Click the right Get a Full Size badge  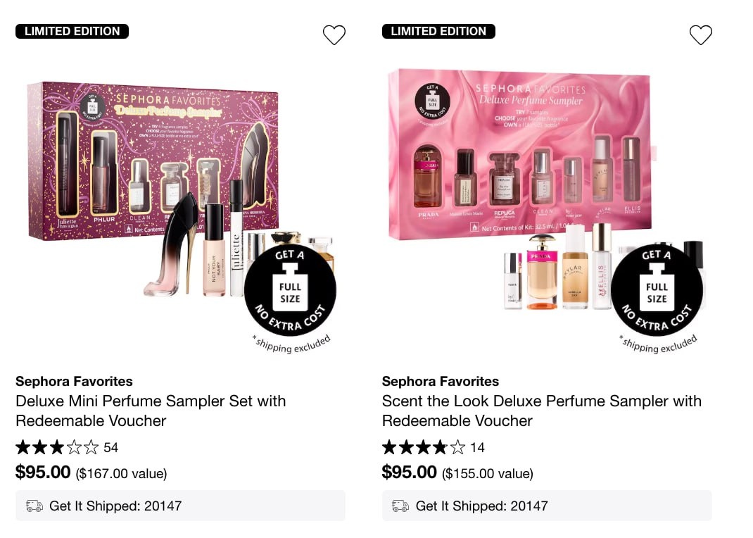coord(657,290)
